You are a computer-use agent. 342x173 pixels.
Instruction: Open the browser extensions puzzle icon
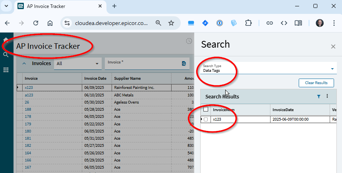(248, 23)
